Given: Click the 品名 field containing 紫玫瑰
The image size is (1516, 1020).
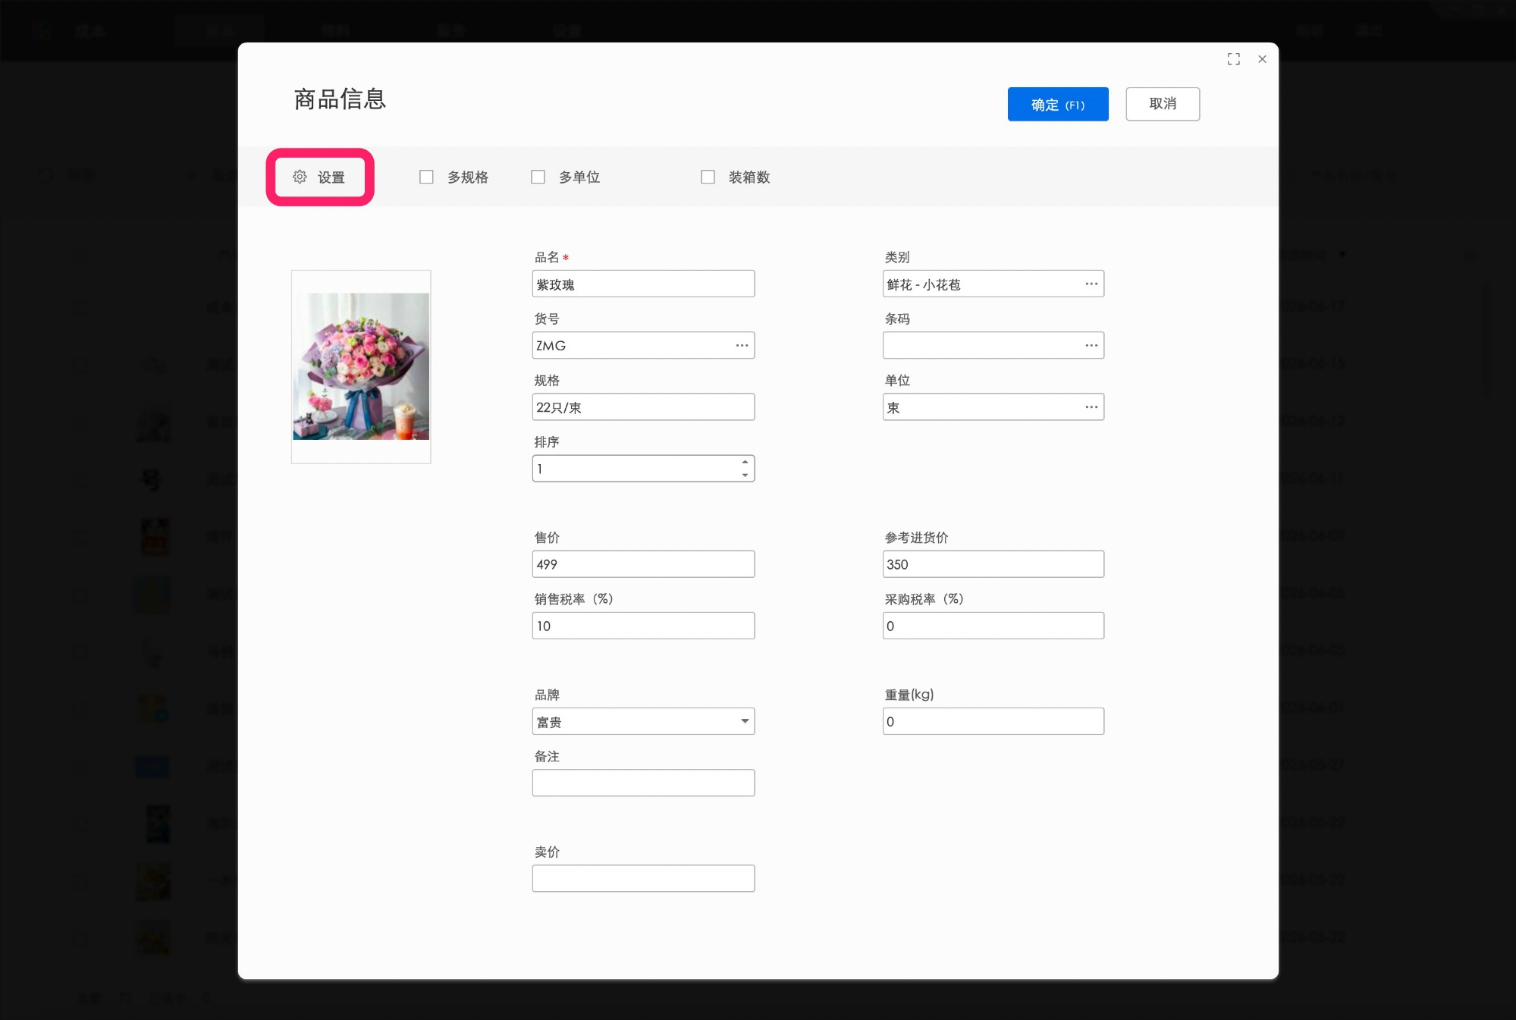Looking at the screenshot, I should 643,284.
